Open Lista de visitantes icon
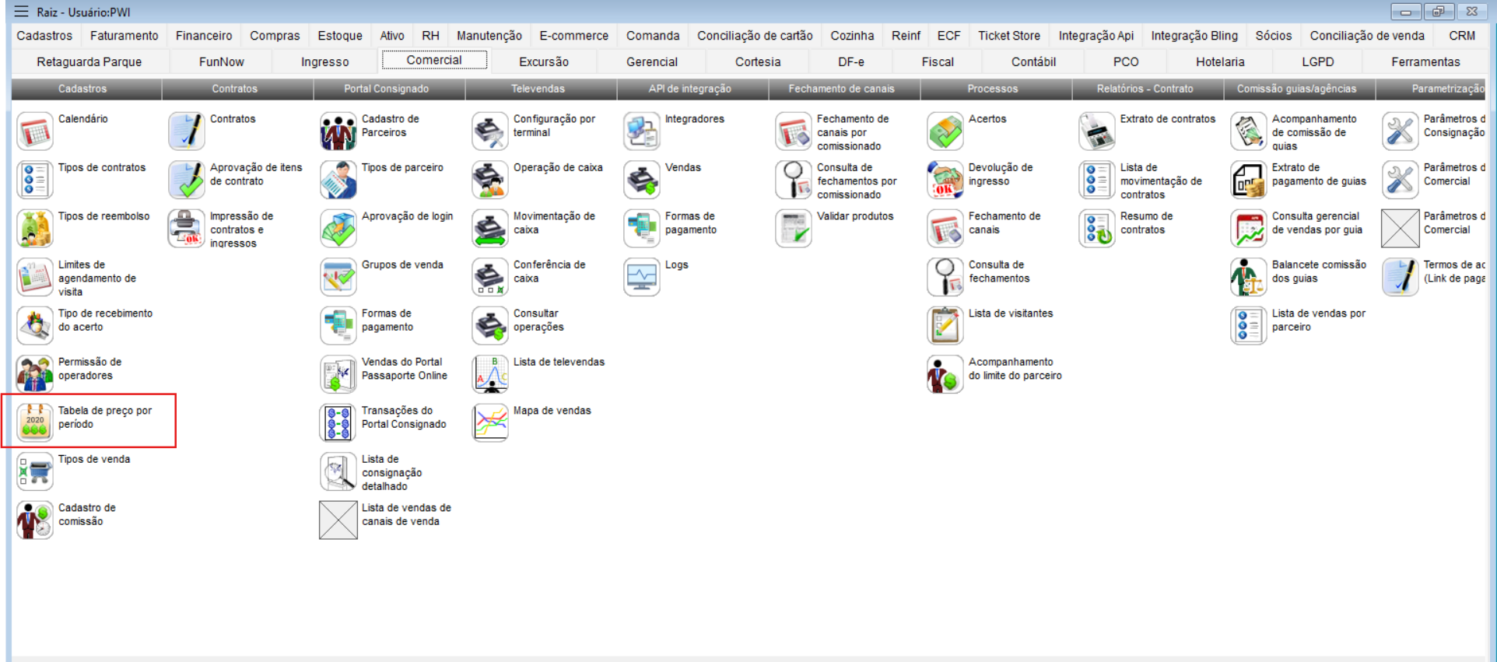 click(945, 326)
